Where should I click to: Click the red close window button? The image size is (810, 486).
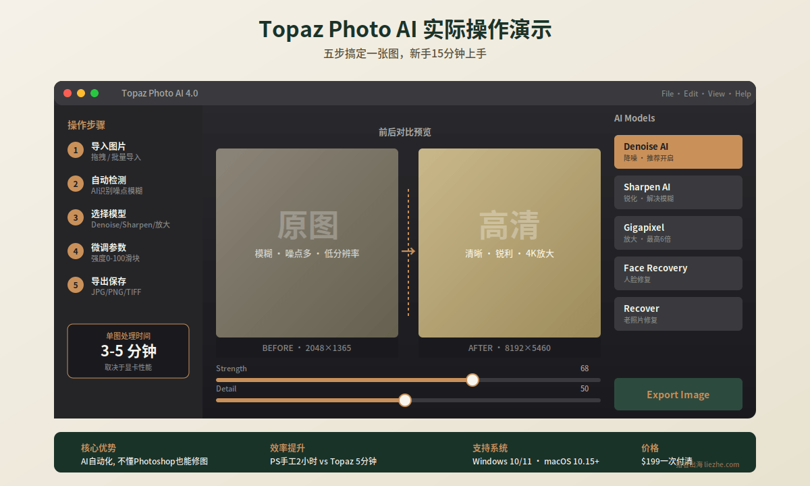[x=67, y=93]
